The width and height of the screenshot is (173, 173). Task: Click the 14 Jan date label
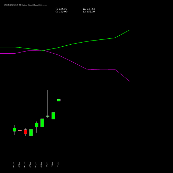click(x=58, y=165)
